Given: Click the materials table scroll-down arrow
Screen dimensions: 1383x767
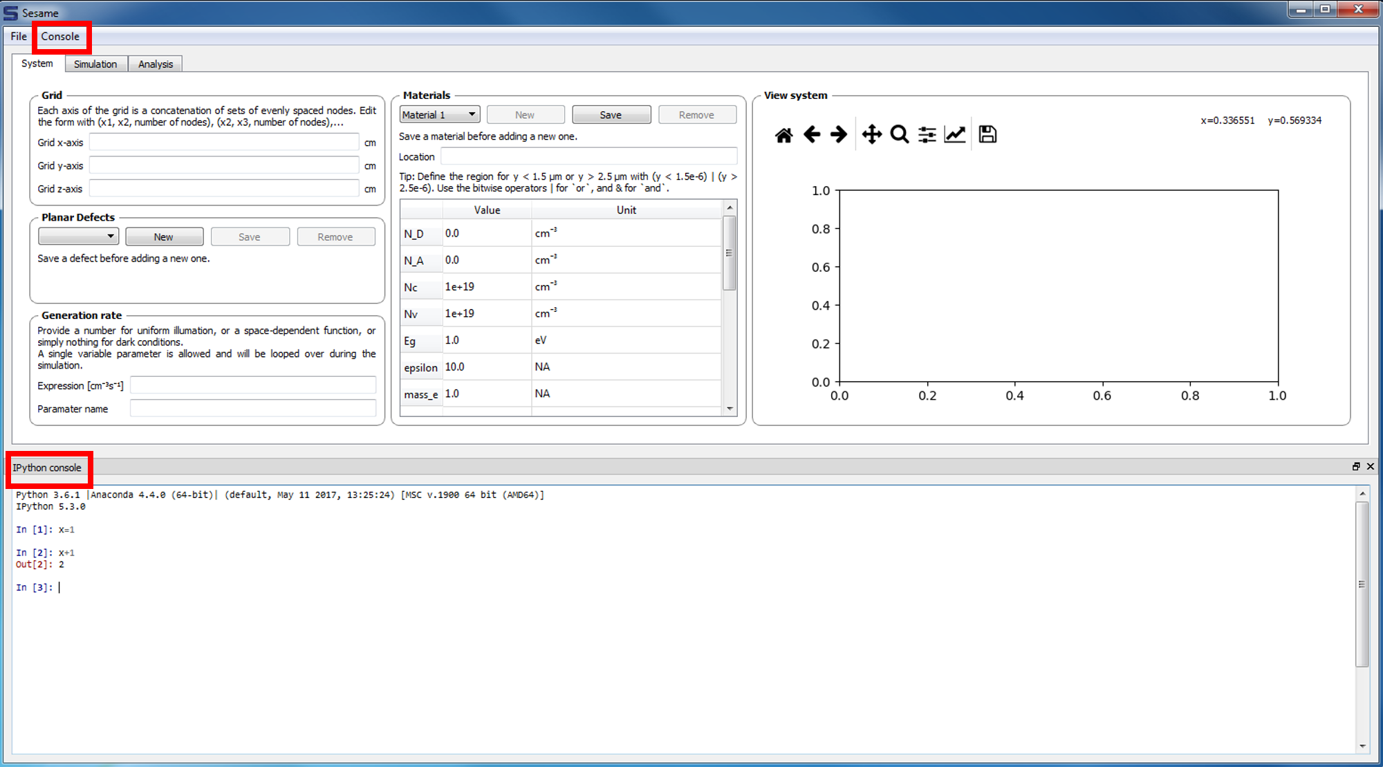Looking at the screenshot, I should tap(730, 409).
